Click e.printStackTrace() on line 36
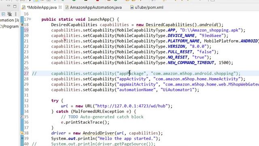The height and width of the screenshot is (146, 259). coord(85,122)
